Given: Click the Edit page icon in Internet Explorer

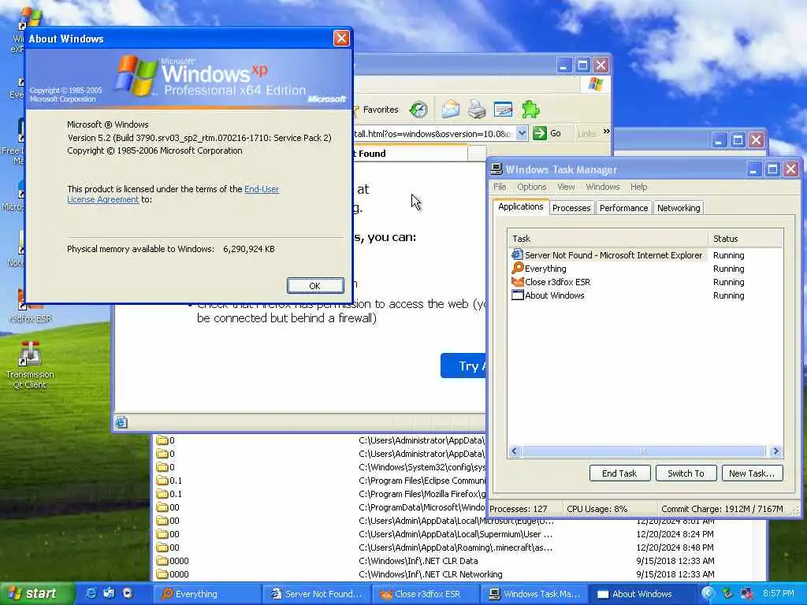Looking at the screenshot, I should point(503,109).
